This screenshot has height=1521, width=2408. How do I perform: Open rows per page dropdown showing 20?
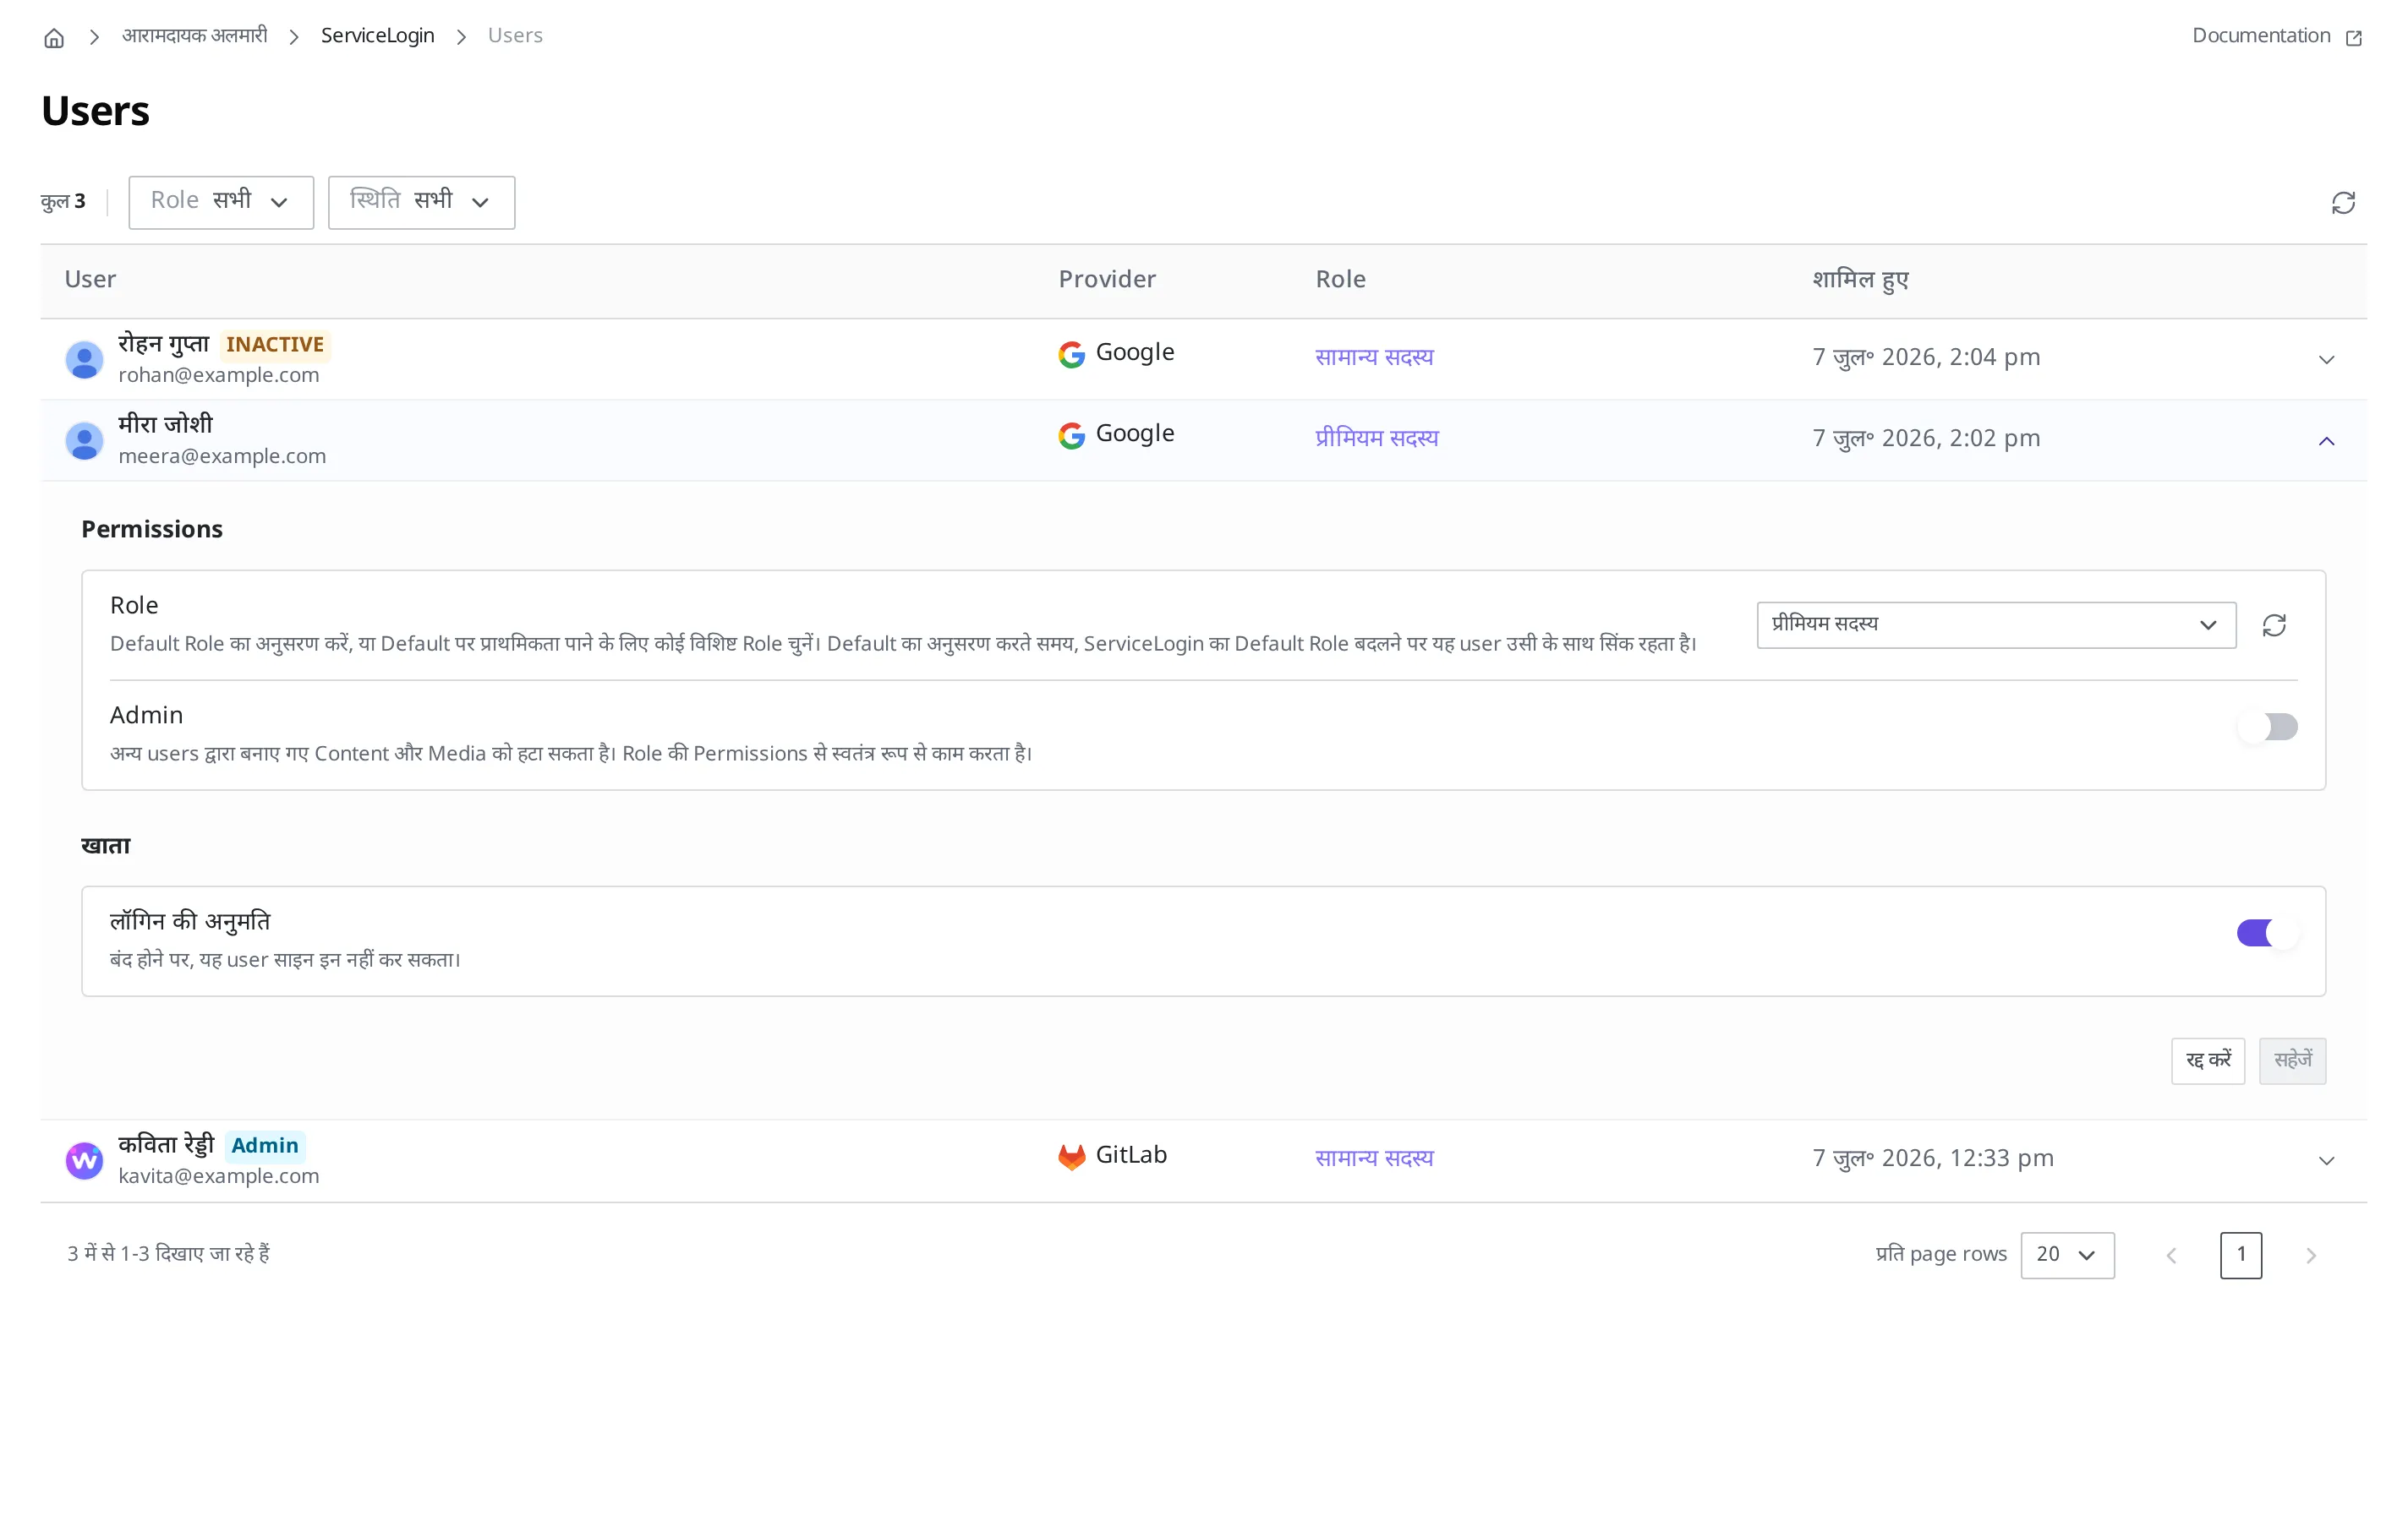click(2067, 1255)
